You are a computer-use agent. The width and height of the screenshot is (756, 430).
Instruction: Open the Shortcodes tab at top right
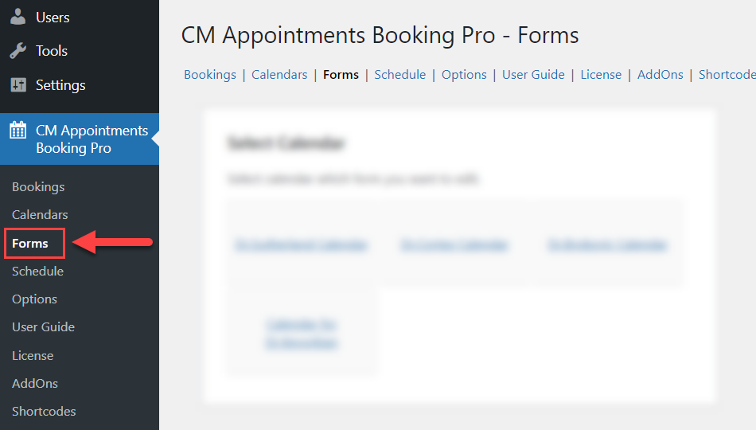(727, 75)
